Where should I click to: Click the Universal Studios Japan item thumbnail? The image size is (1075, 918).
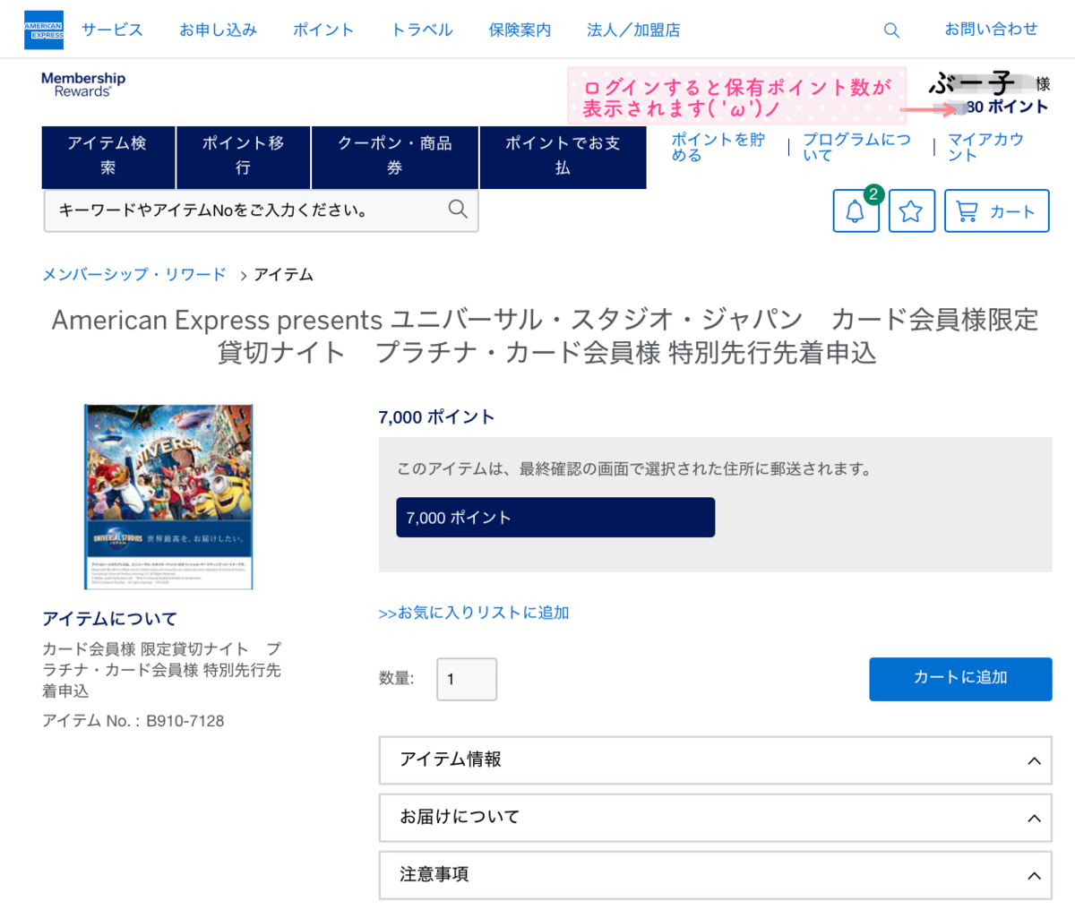(x=168, y=496)
